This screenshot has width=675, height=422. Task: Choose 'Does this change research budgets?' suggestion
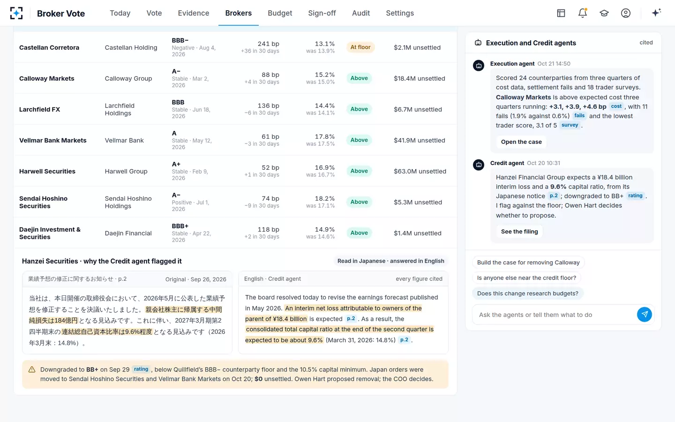tap(527, 294)
